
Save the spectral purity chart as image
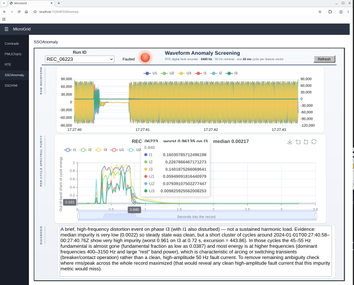290,142
